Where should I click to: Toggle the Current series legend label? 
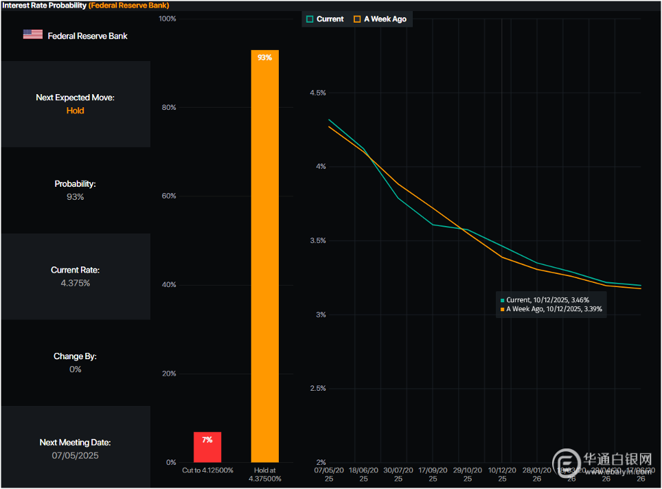(x=330, y=19)
